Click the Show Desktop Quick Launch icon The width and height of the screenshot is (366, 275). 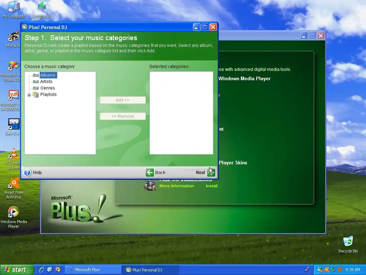pyautogui.click(x=50, y=270)
